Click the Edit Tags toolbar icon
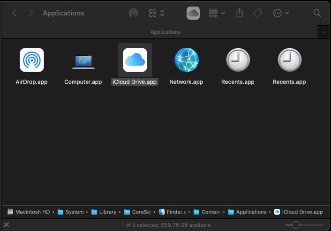 (x=257, y=13)
